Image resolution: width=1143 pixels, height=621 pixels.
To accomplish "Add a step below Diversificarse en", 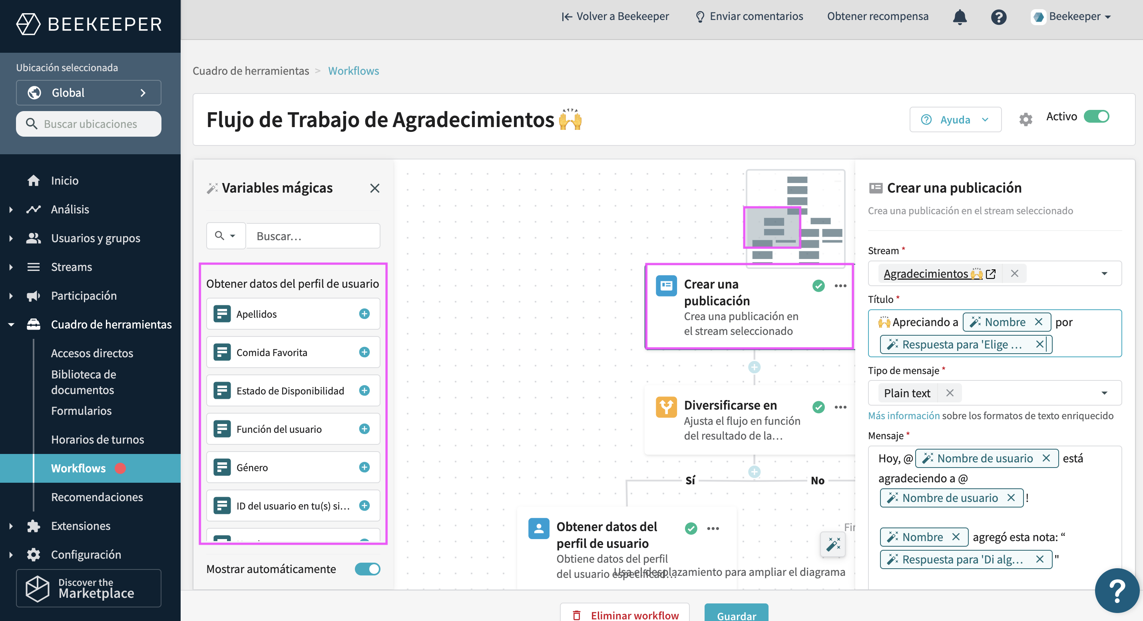I will [x=754, y=472].
